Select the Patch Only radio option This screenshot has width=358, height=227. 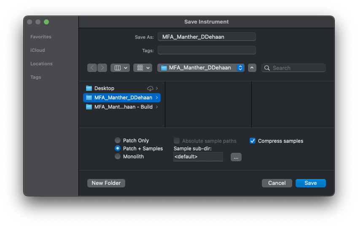[x=118, y=141]
